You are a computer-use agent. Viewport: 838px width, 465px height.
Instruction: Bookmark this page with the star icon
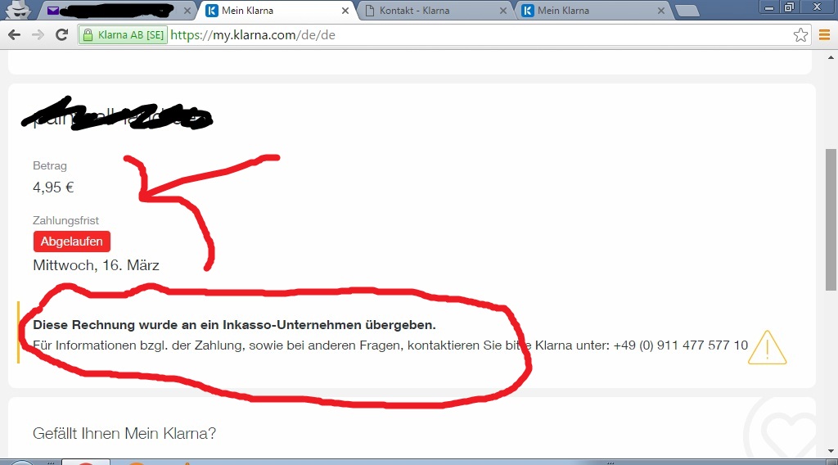800,35
